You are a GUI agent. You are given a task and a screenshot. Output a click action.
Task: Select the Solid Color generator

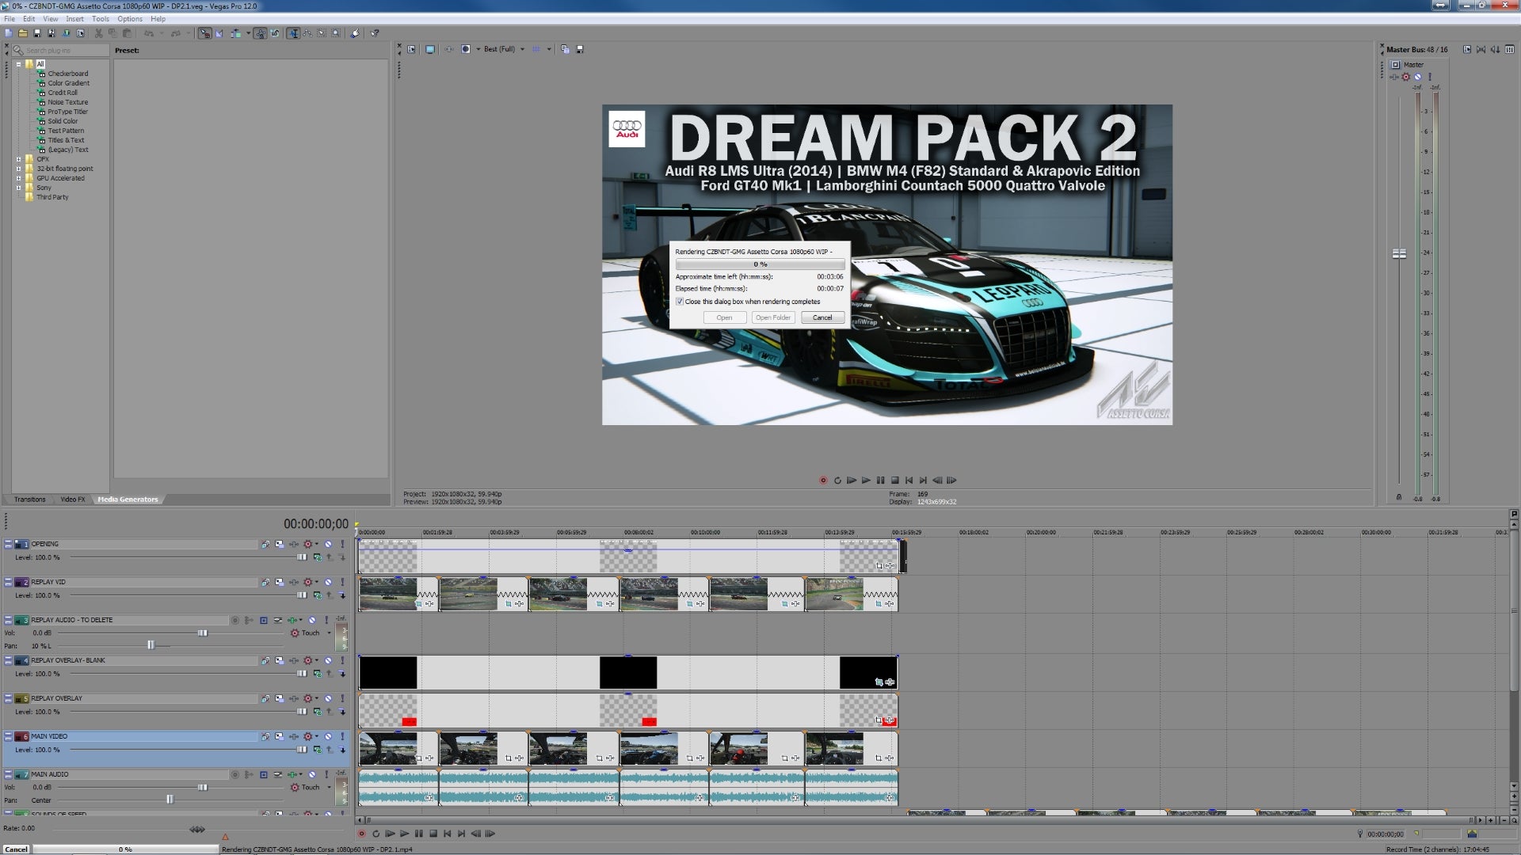(63, 121)
